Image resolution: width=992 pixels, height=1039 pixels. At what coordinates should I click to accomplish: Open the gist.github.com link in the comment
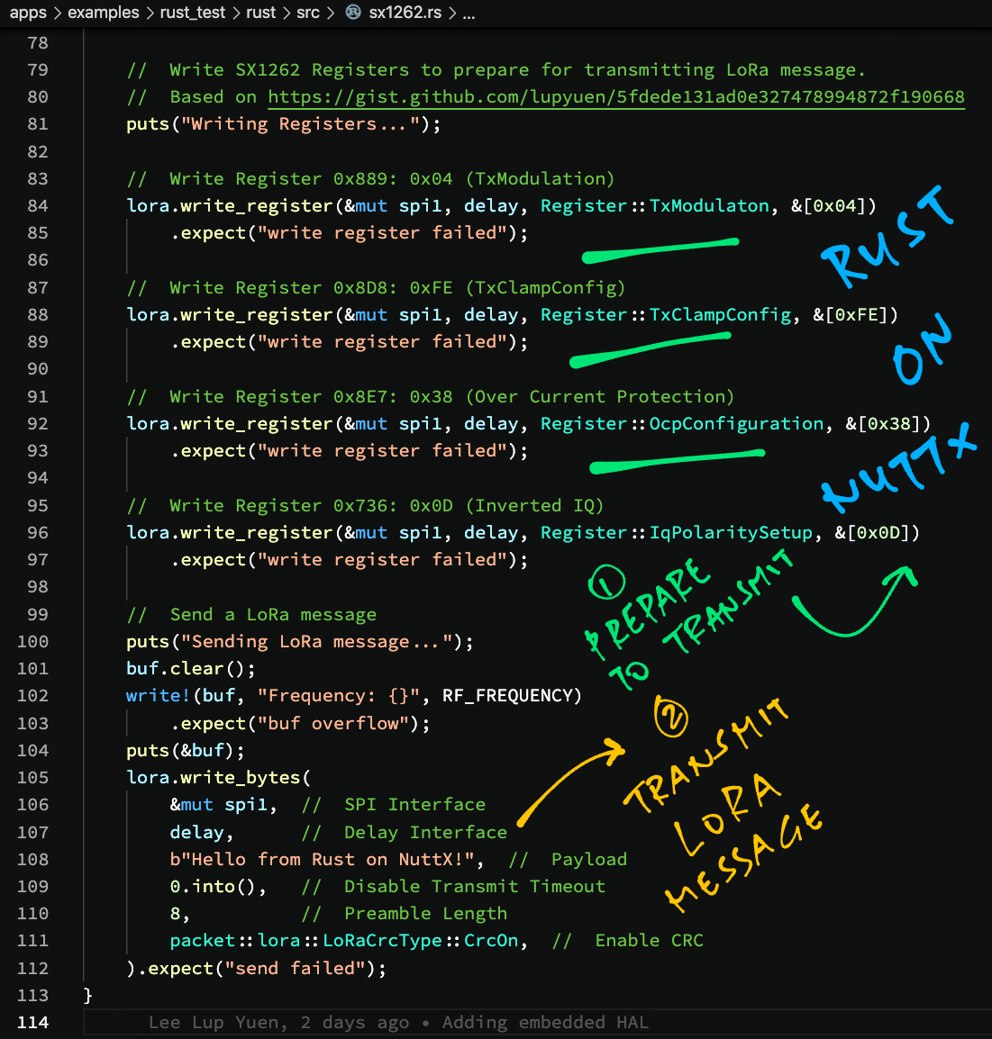pos(615,97)
